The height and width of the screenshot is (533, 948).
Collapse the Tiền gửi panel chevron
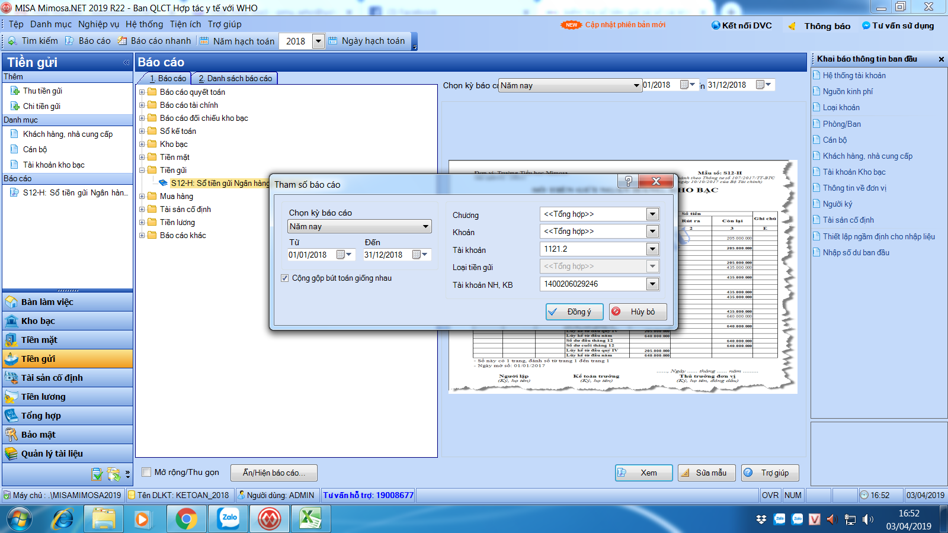[126, 62]
